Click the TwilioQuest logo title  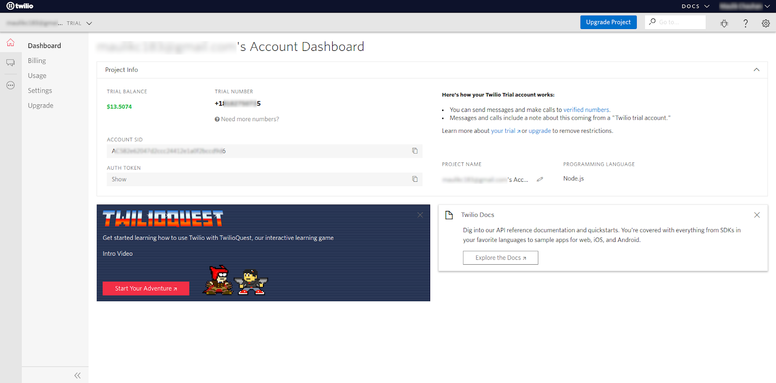pyautogui.click(x=163, y=219)
